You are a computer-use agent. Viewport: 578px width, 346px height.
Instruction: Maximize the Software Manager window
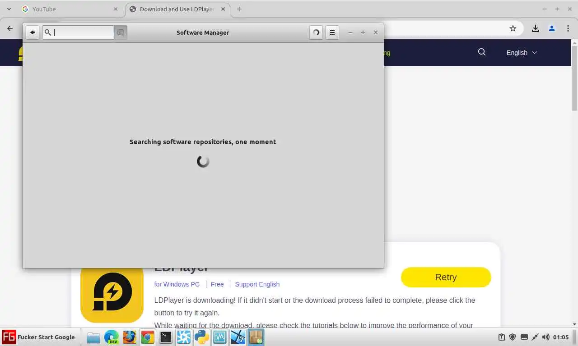pos(363,32)
